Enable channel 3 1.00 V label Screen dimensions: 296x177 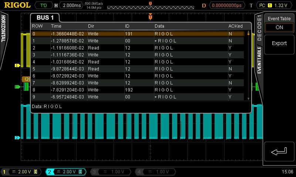[x=117, y=172]
